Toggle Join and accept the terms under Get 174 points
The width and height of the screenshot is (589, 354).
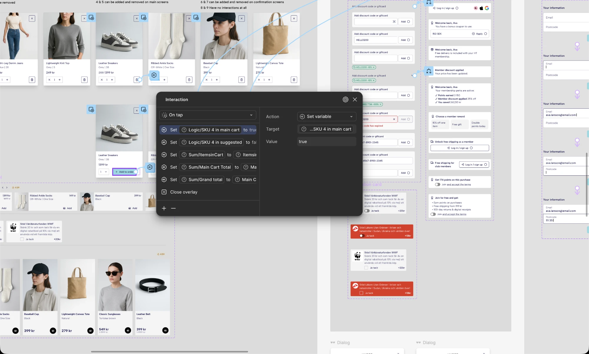pyautogui.click(x=438, y=185)
